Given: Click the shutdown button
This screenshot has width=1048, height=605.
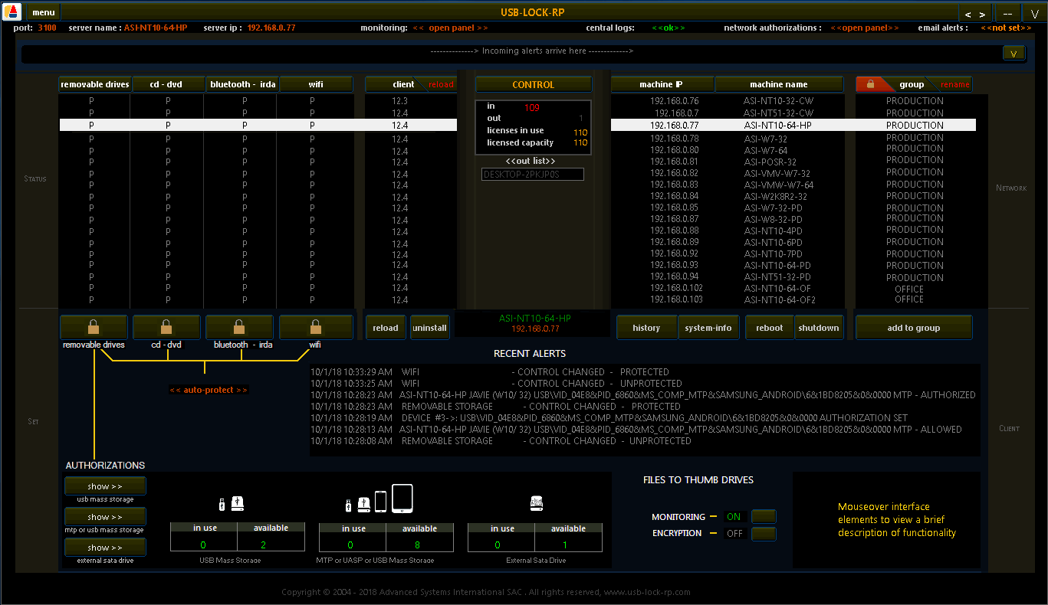Looking at the screenshot, I should point(819,328).
